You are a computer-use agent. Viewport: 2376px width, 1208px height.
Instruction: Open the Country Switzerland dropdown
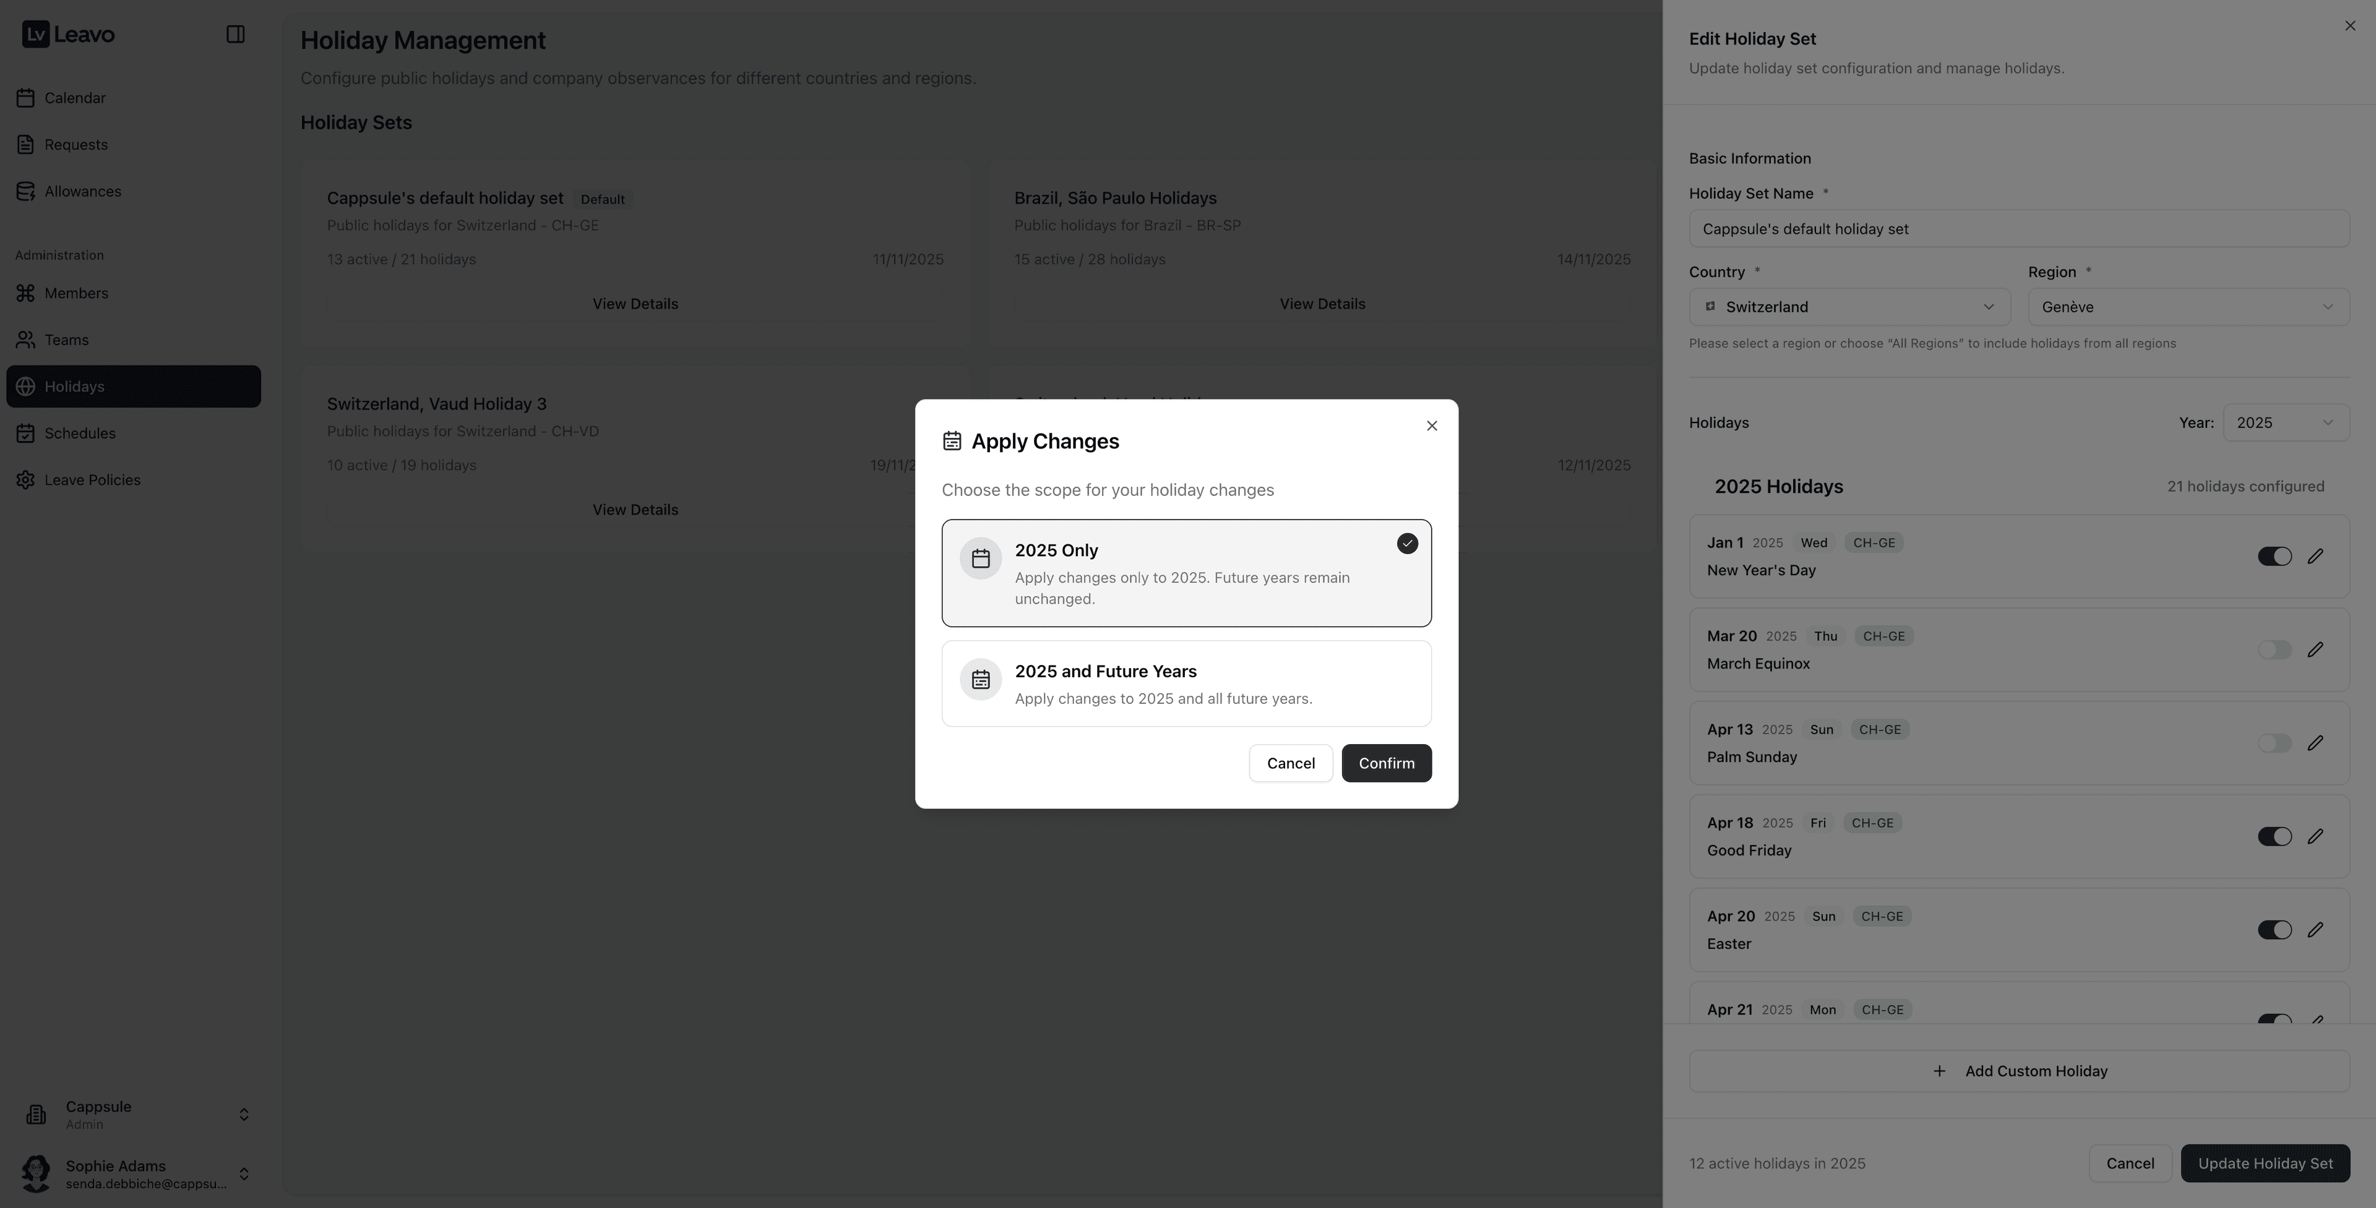point(1848,307)
